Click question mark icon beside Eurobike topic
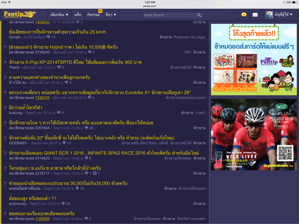Image resolution: width=299 pixels, height=224 pixels. (x=5, y=93)
